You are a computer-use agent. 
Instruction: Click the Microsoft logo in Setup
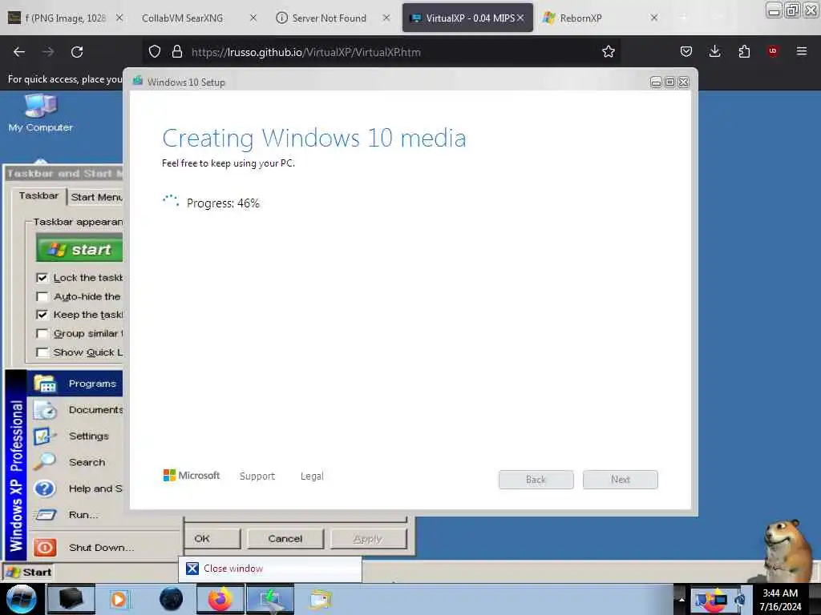pyautogui.click(x=191, y=476)
